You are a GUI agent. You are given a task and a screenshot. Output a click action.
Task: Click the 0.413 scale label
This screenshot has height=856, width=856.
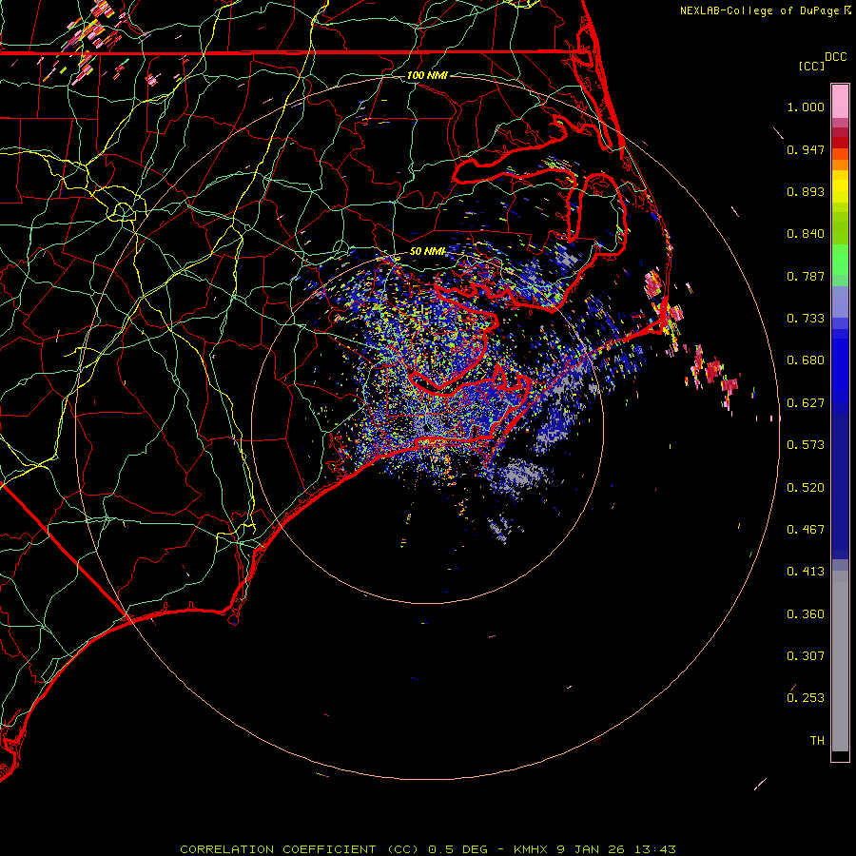point(805,572)
